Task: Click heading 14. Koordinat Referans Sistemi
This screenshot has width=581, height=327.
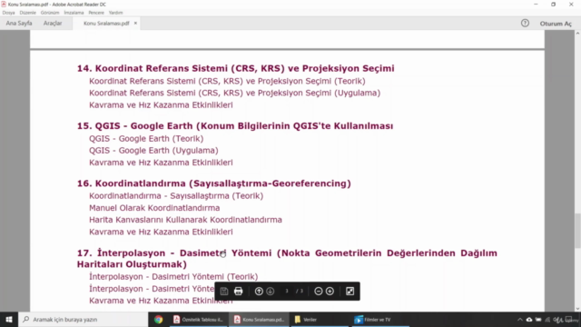Action: coord(236,68)
